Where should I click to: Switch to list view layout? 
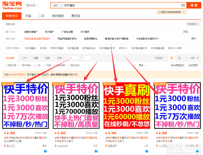pos(179,58)
